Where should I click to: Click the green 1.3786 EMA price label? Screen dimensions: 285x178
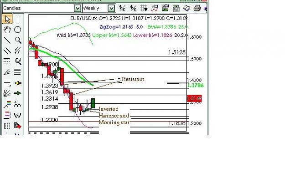coord(196,86)
